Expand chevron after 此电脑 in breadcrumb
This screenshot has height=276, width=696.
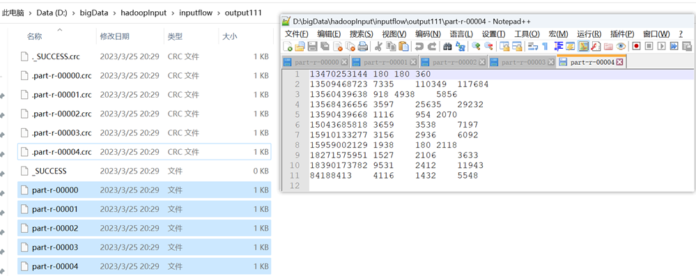pyautogui.click(x=30, y=13)
